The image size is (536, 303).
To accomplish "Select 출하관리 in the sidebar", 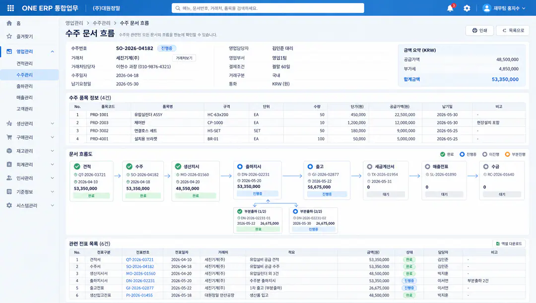I will [25, 86].
